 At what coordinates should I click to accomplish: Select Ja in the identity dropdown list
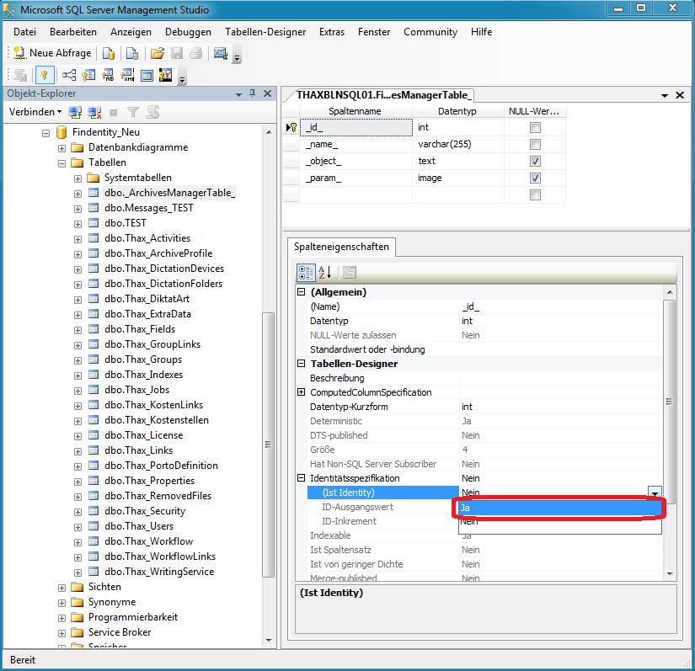click(560, 508)
